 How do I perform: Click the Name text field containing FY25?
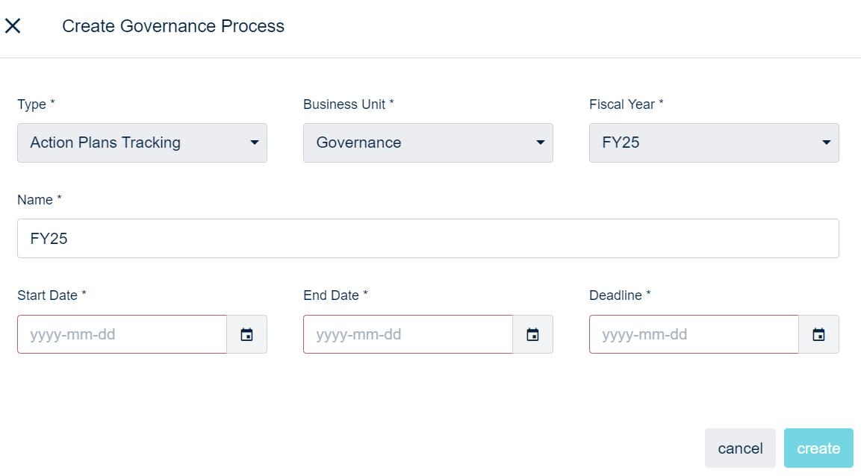click(428, 238)
